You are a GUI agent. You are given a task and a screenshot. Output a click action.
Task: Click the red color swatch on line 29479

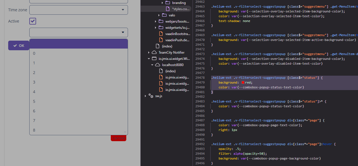(x=243, y=82)
